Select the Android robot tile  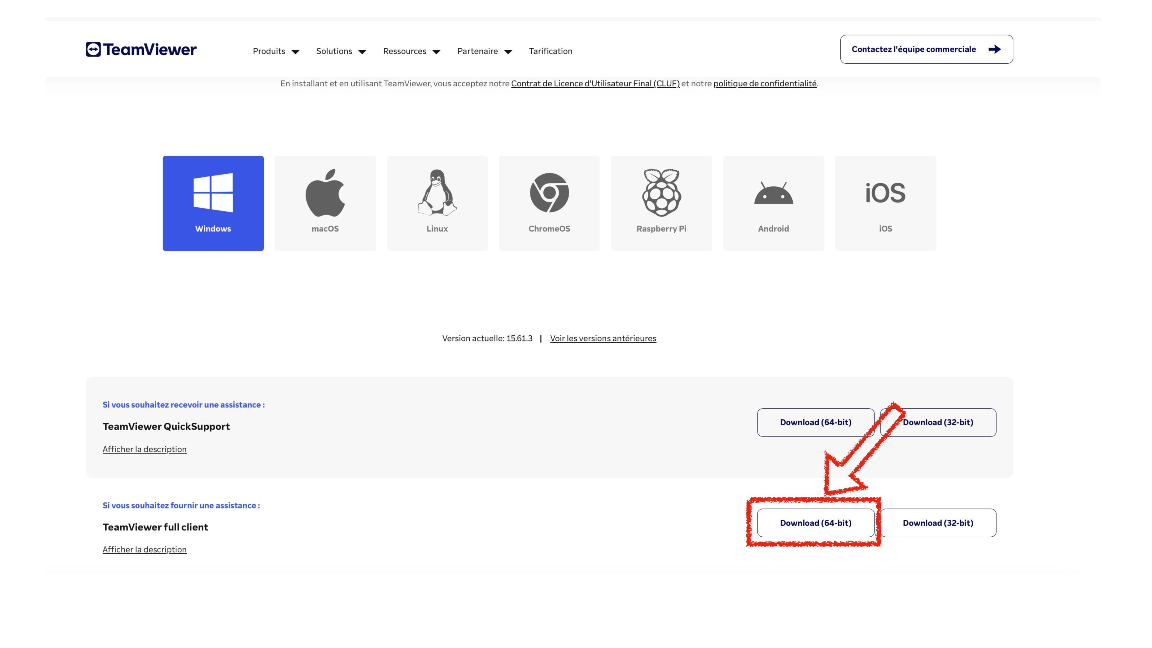click(x=773, y=203)
